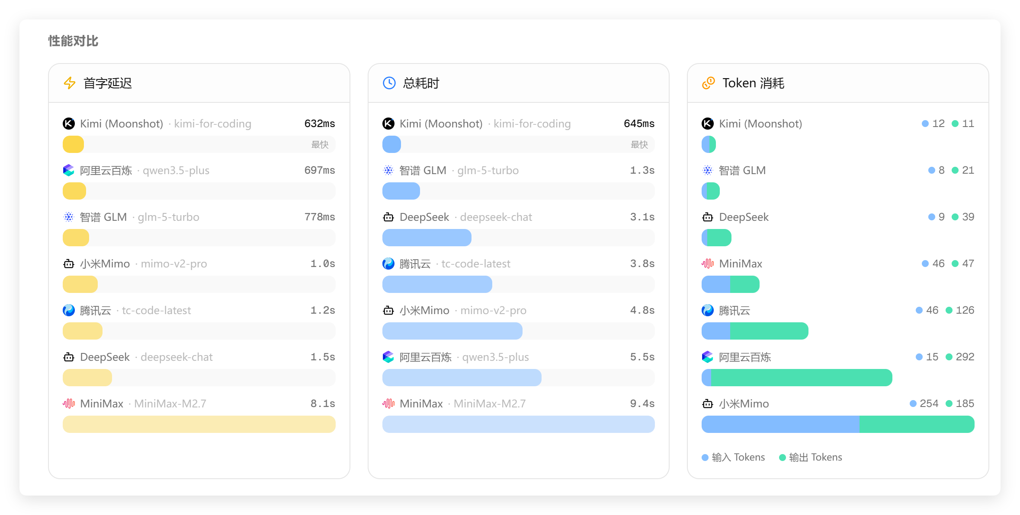Click the 阿里云百炼 logo in the 总耗时 panel
The image size is (1020, 515).
tap(388, 357)
